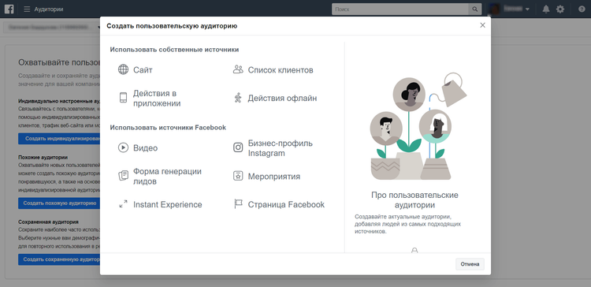Click the play icon for Видео
The width and height of the screenshot is (591, 287).
123,147
